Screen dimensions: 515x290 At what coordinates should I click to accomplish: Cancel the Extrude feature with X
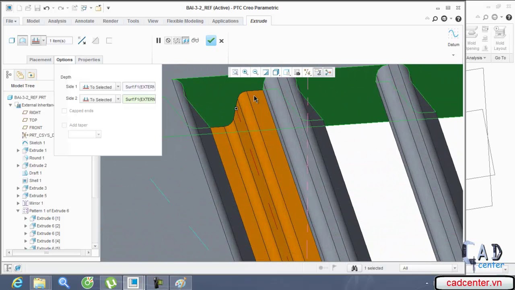pyautogui.click(x=221, y=41)
